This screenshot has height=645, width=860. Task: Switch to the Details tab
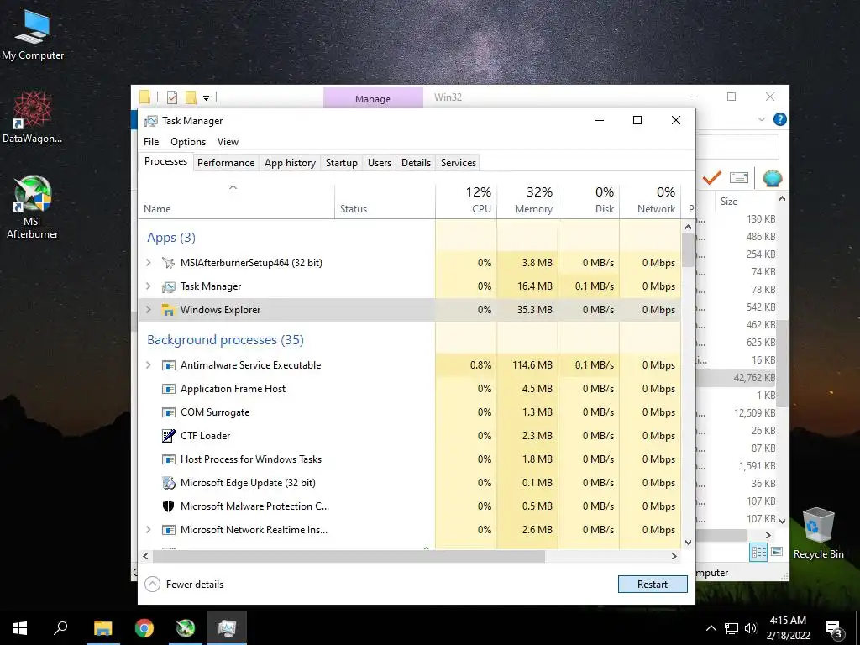tap(416, 163)
